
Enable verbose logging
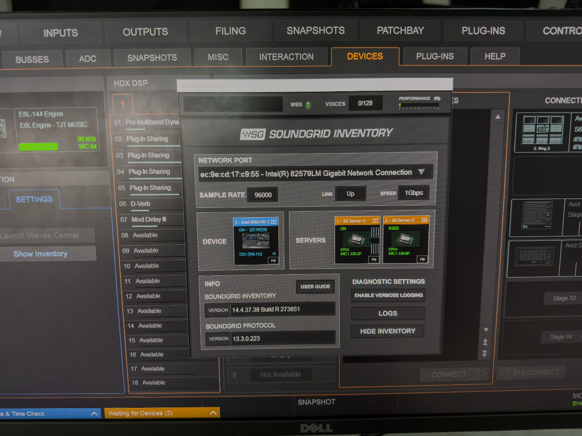pyautogui.click(x=388, y=296)
